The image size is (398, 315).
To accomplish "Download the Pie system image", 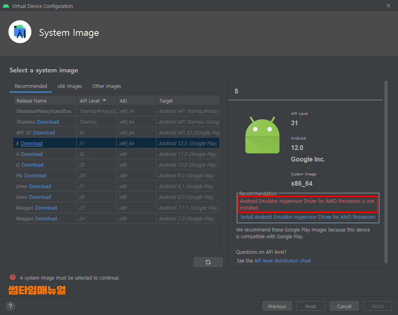I will tap(35, 175).
